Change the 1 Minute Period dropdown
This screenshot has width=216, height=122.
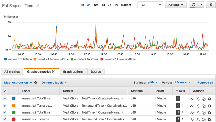pyautogui.click(x=182, y=82)
